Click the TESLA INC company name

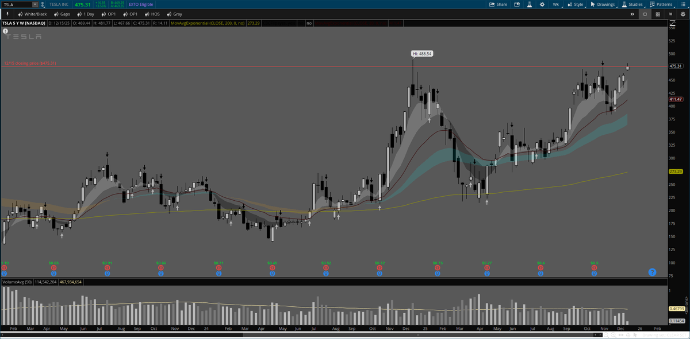(59, 4)
